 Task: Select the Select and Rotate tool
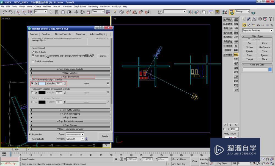[x=82, y=12]
